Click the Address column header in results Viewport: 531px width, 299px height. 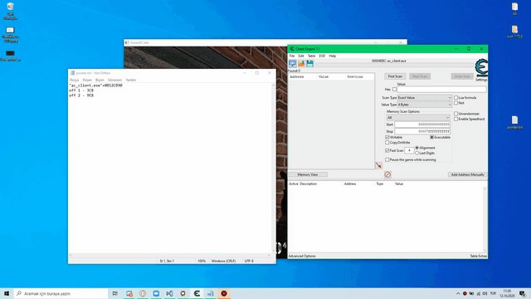pos(302,77)
